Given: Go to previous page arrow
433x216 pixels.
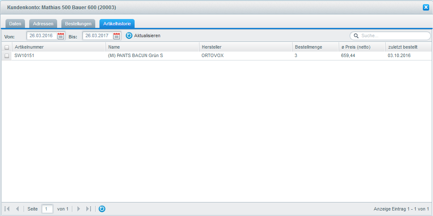Looking at the screenshot, I should (17, 209).
